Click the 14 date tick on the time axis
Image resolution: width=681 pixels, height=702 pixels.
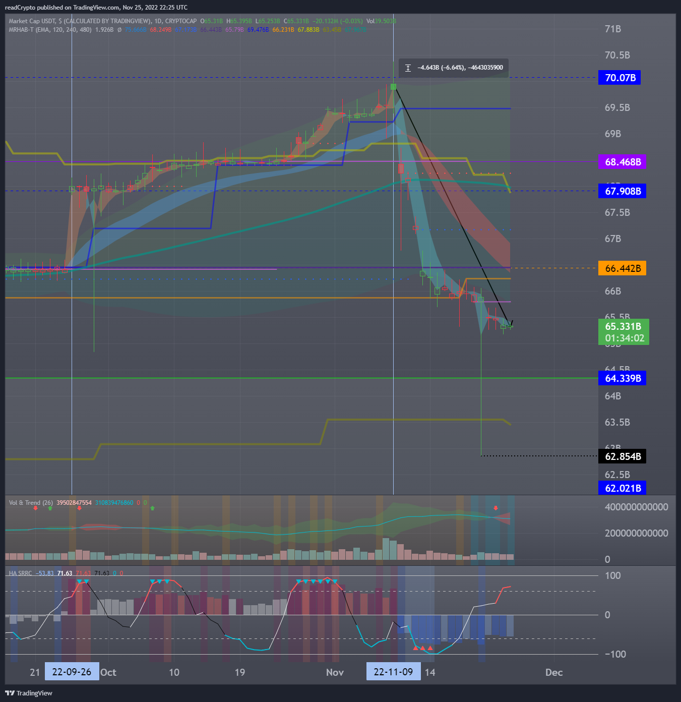point(430,672)
